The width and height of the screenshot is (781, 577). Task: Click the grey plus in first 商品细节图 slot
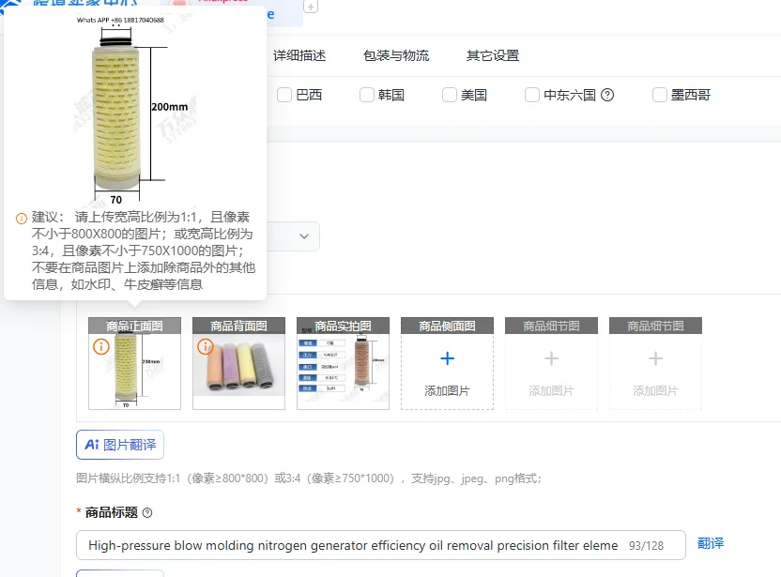(551, 358)
